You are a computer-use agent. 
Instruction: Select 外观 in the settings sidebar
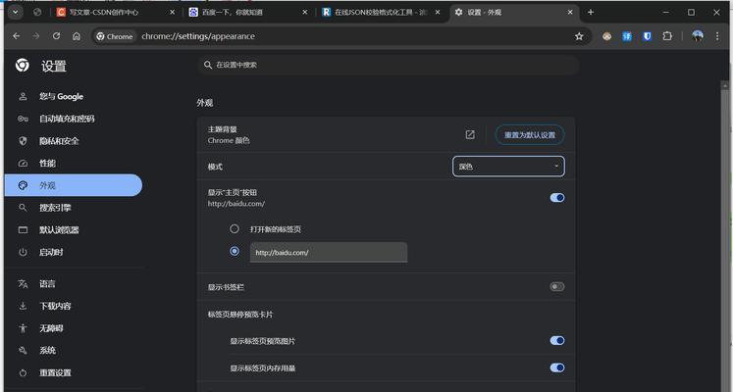tap(74, 185)
